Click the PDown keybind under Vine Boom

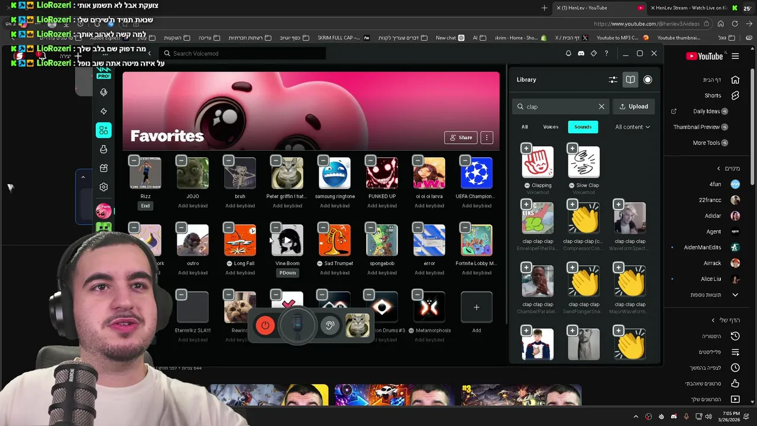[287, 273]
